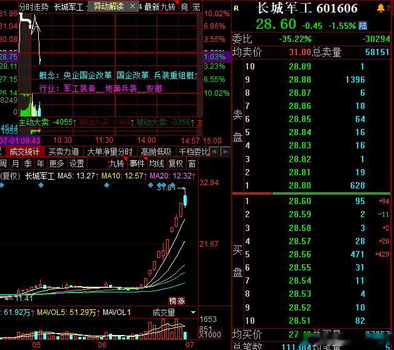The width and height of the screenshot is (394, 350).
Task: Click the 安徽 region link
Action: coord(154,88)
